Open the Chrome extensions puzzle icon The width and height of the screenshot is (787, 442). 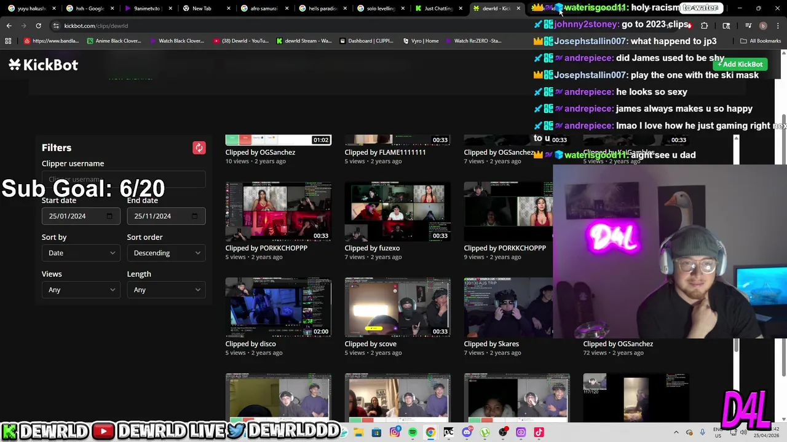tap(704, 26)
